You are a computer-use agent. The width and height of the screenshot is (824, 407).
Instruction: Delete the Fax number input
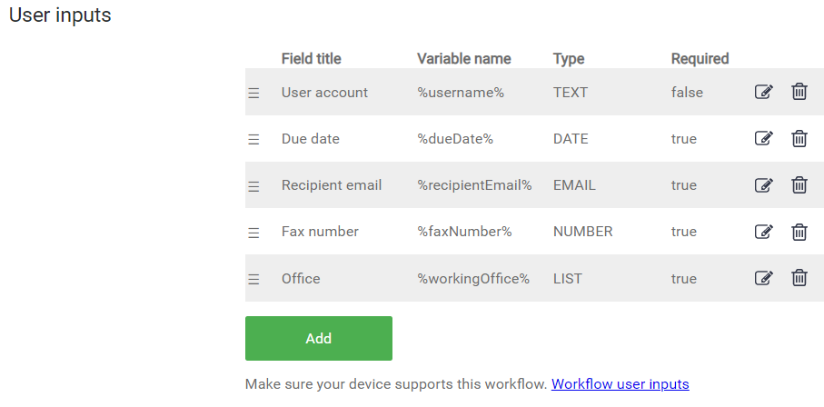point(799,232)
